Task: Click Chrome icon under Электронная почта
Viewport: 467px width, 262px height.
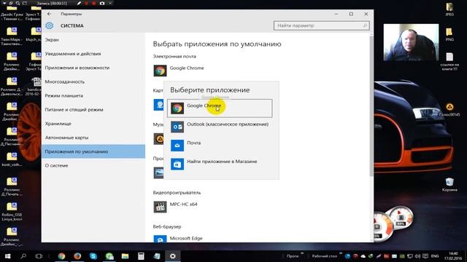Action: pos(160,71)
